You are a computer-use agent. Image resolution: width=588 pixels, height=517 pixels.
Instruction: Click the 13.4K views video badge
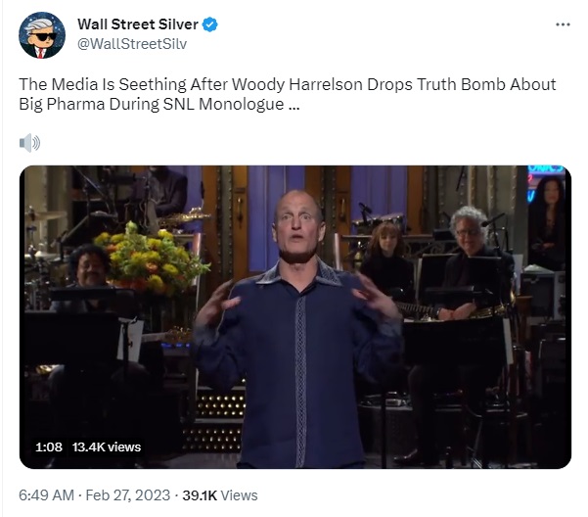tap(107, 446)
